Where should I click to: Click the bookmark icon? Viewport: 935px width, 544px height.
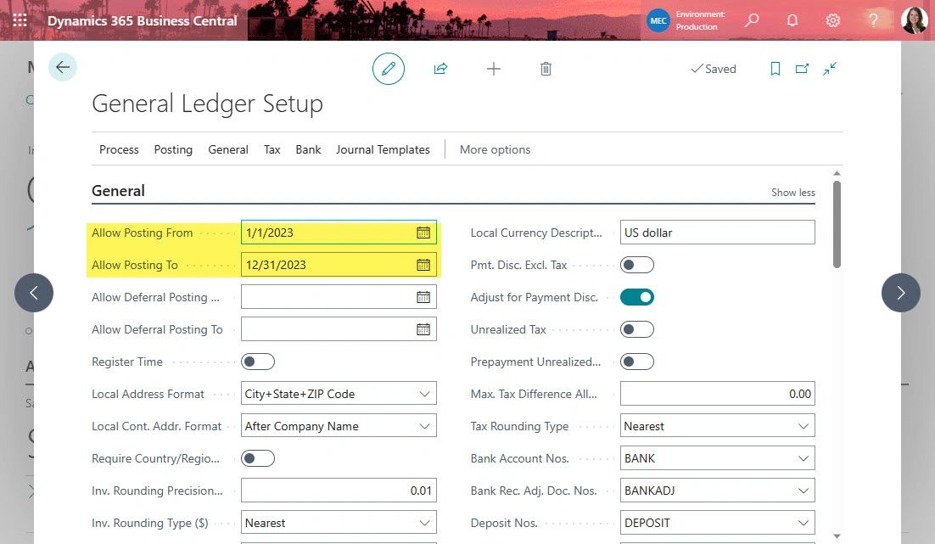(x=775, y=69)
